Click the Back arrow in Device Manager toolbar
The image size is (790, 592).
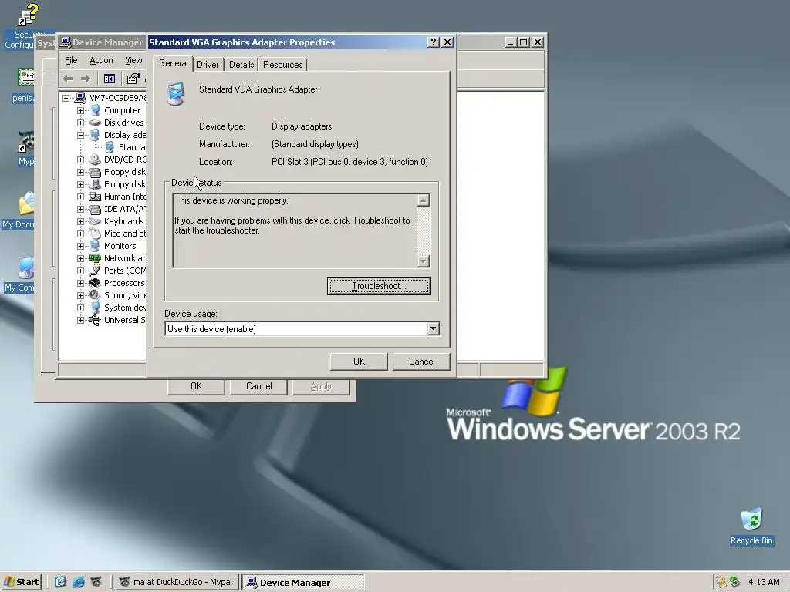[68, 79]
